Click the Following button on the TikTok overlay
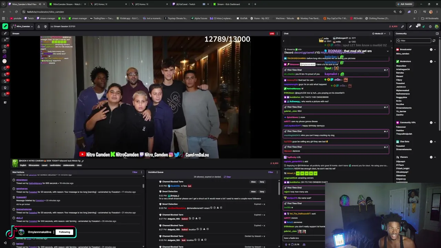Viewport: 441px width, 248px height. 64,232
